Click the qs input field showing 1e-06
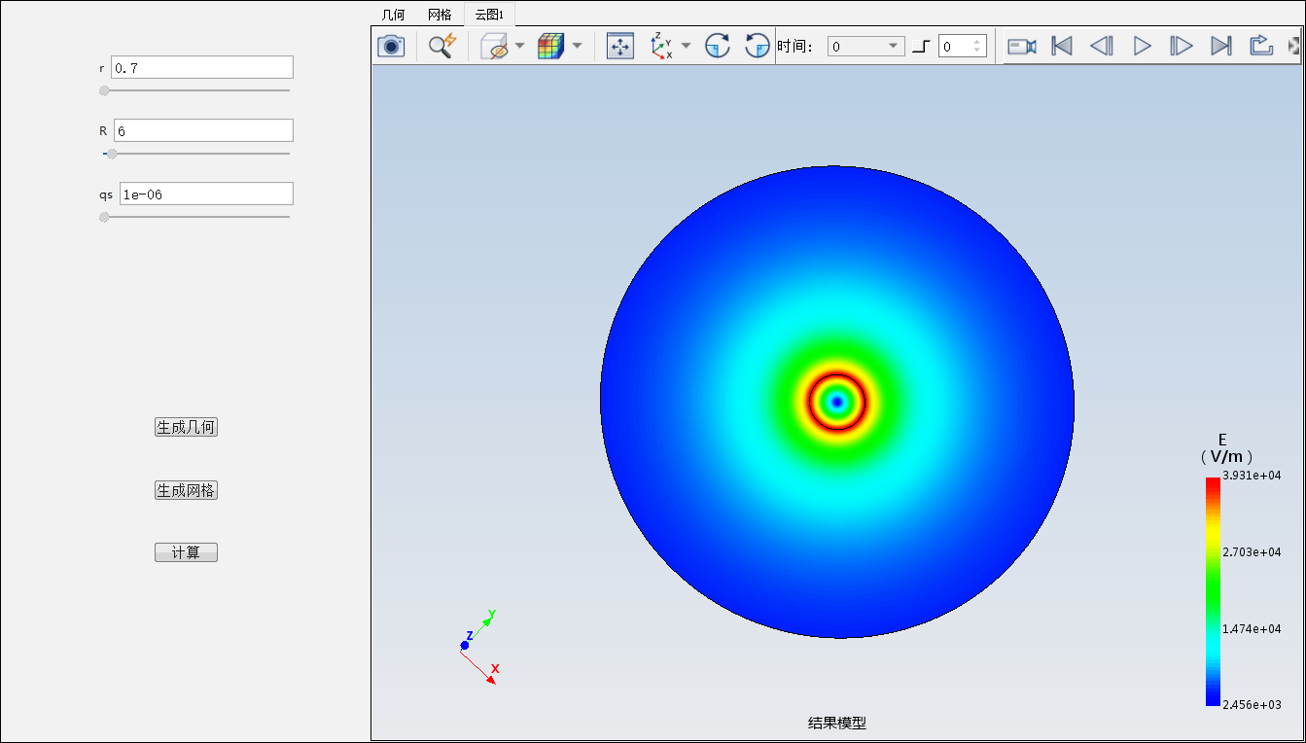 pyautogui.click(x=206, y=194)
